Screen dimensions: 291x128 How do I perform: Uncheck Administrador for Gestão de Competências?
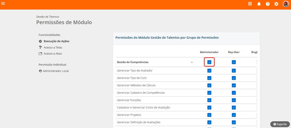point(209,62)
